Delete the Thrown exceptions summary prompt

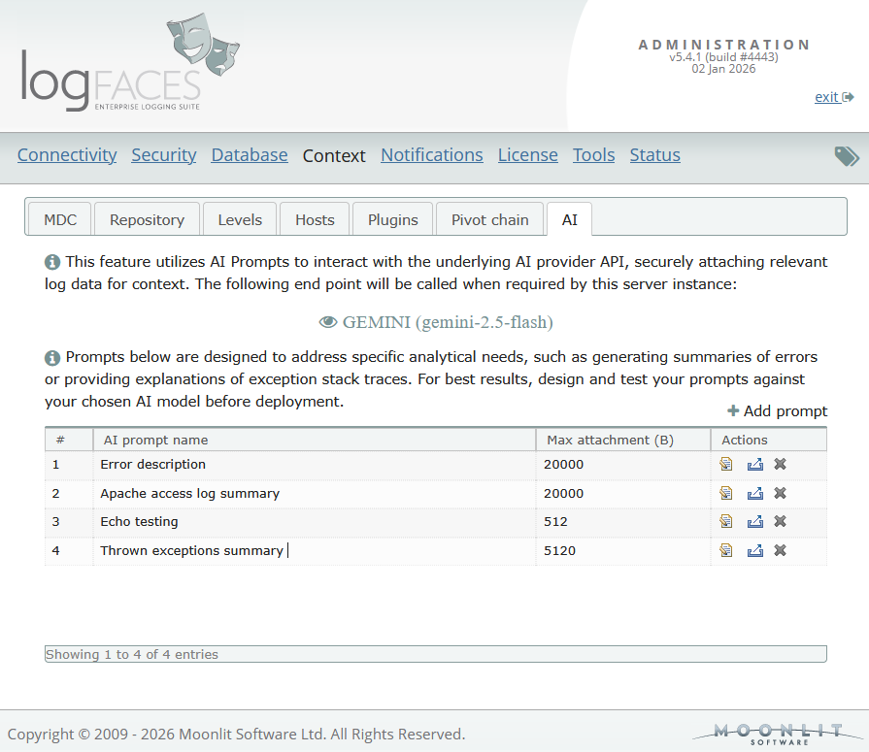pyautogui.click(x=780, y=551)
